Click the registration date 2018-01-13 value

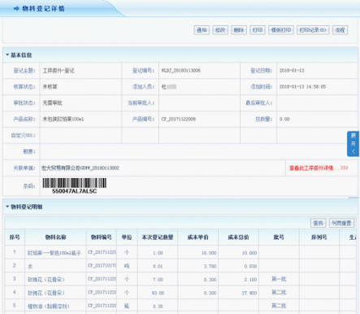pos(292,71)
